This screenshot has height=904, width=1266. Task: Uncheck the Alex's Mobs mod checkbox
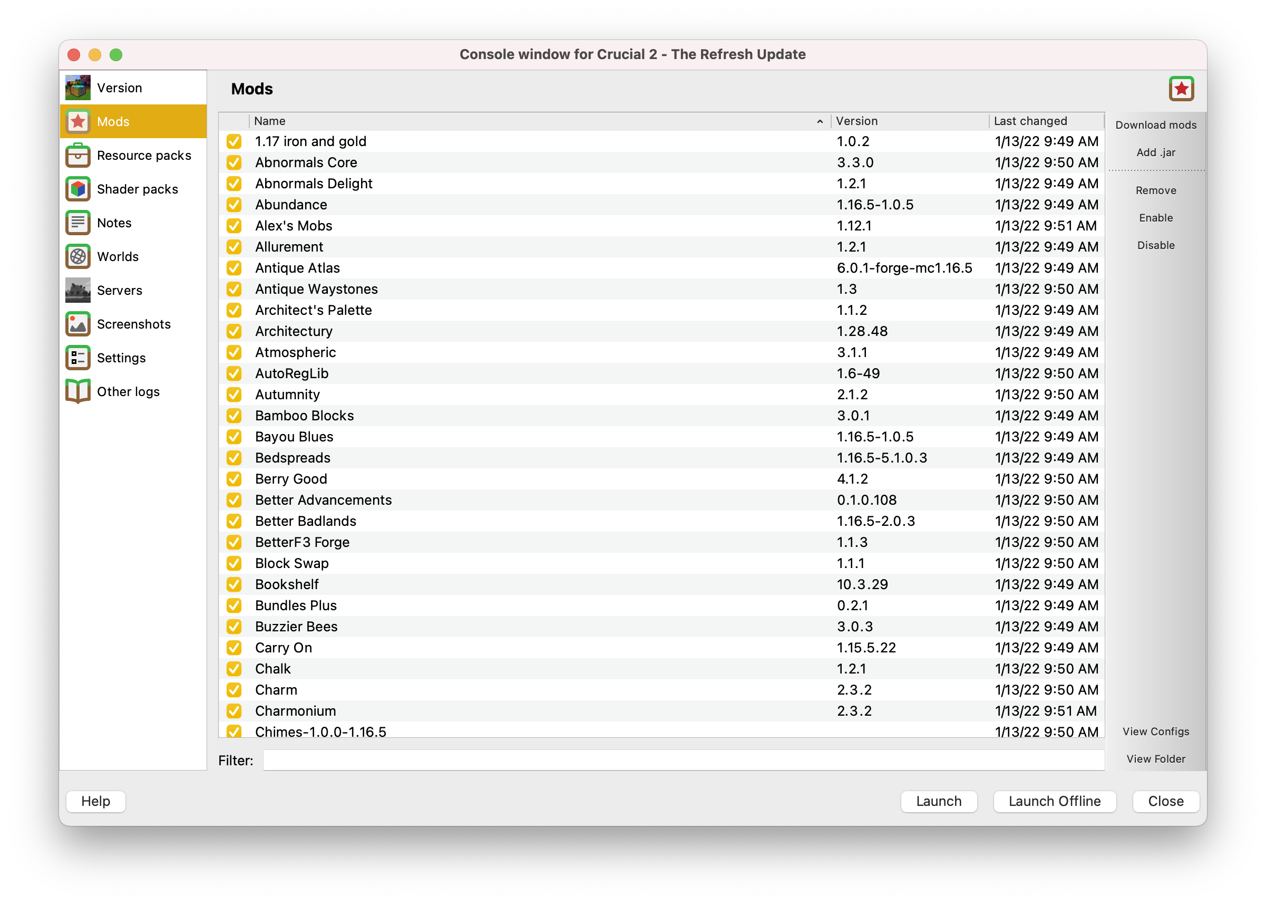pos(234,226)
